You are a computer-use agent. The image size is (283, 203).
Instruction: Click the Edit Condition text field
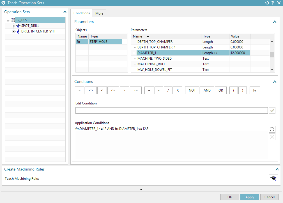(x=171, y=111)
